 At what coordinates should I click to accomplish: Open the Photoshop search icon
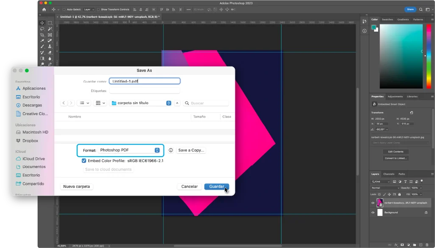click(x=421, y=9)
